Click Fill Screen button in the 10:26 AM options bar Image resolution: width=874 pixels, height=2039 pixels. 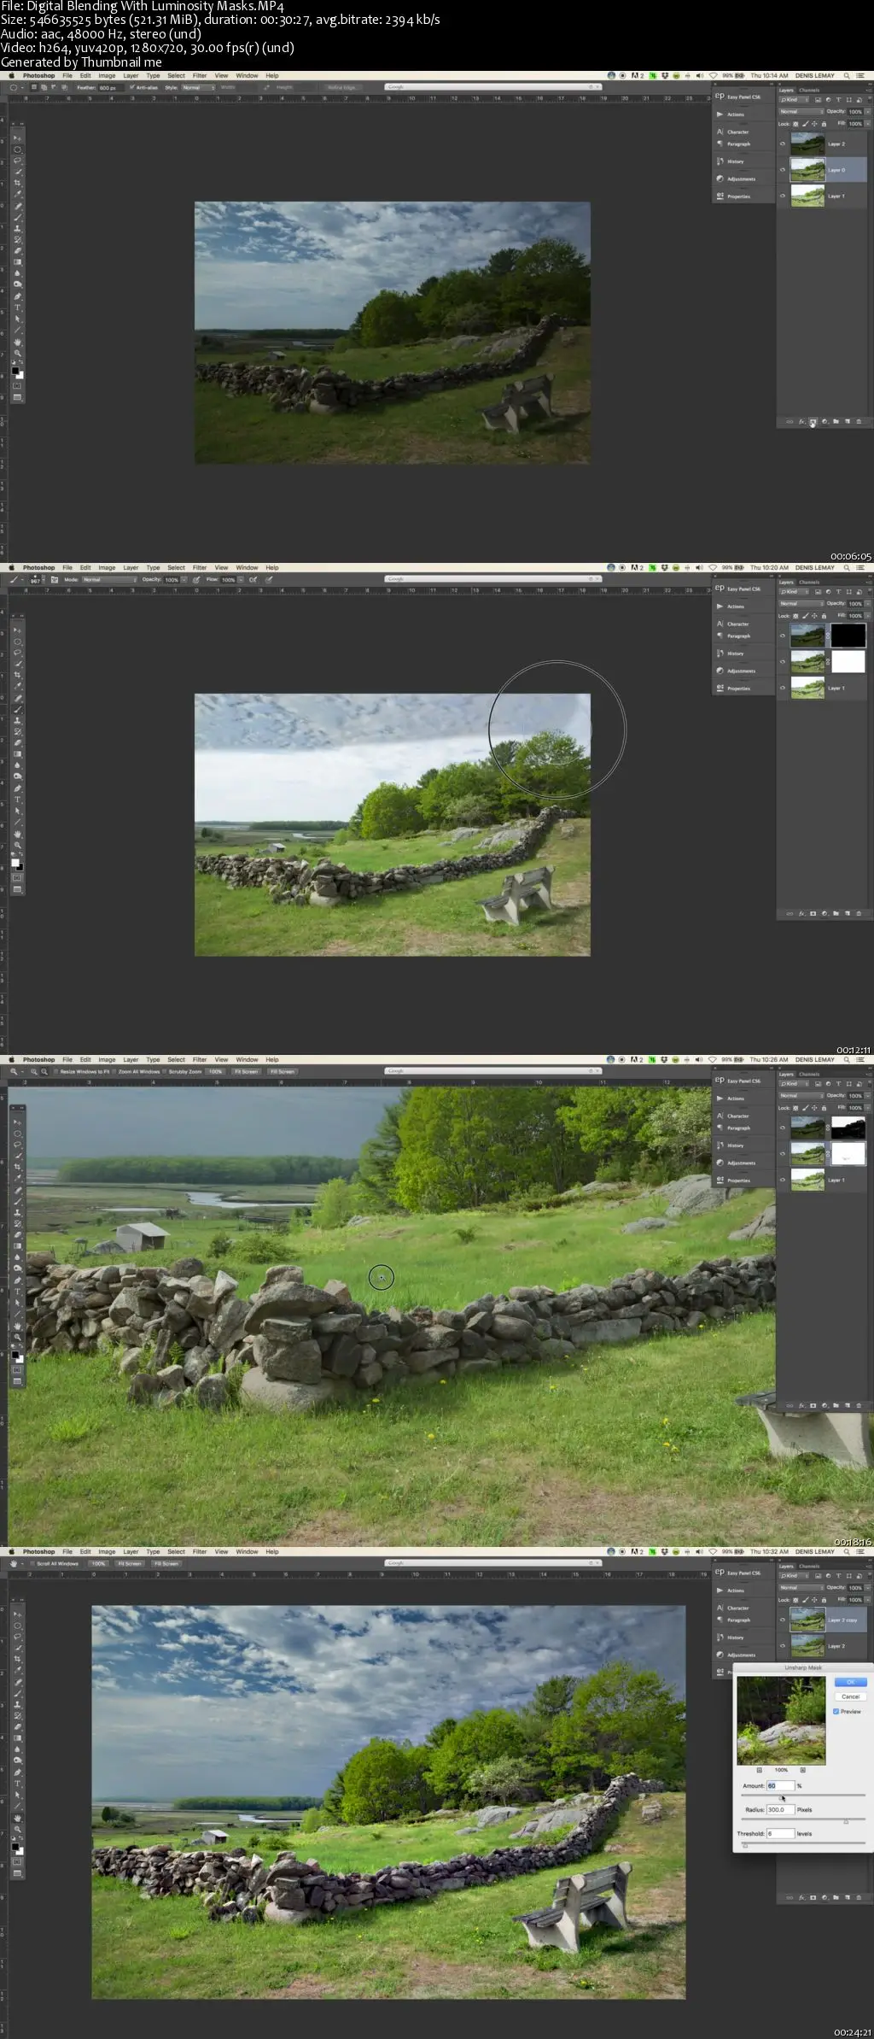283,1071
